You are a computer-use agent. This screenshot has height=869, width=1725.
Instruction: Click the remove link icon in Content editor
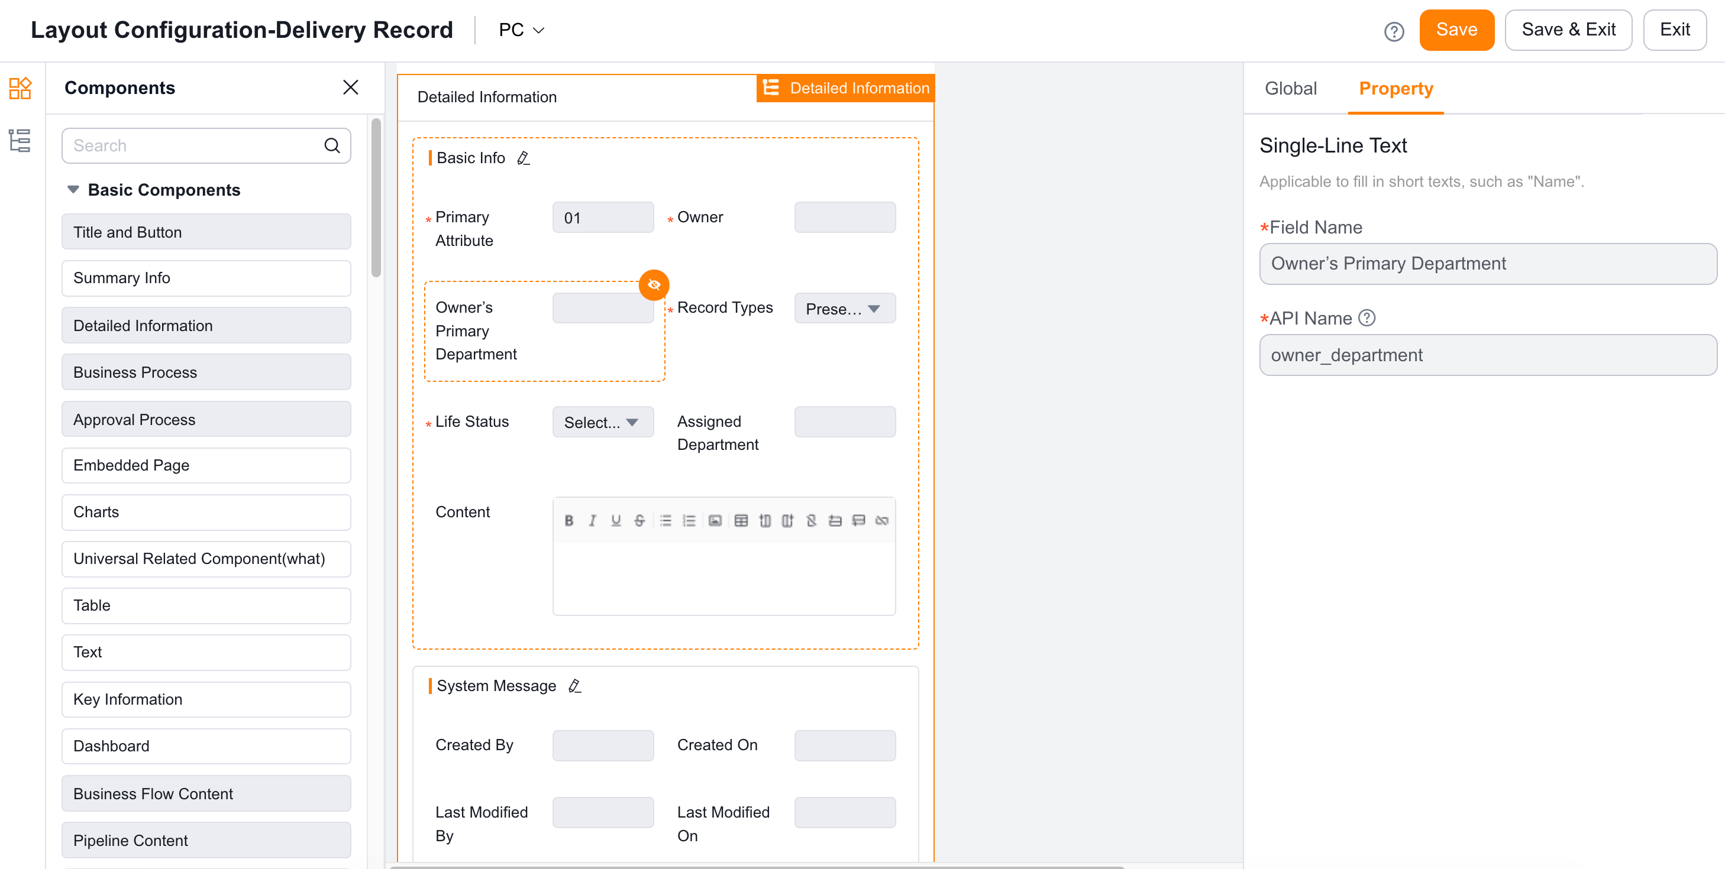(882, 520)
